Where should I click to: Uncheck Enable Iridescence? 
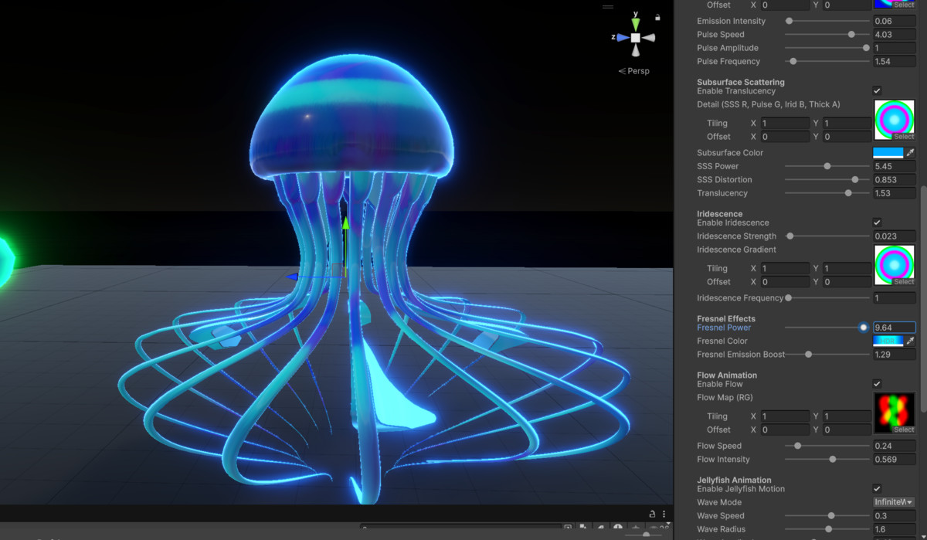(x=877, y=222)
